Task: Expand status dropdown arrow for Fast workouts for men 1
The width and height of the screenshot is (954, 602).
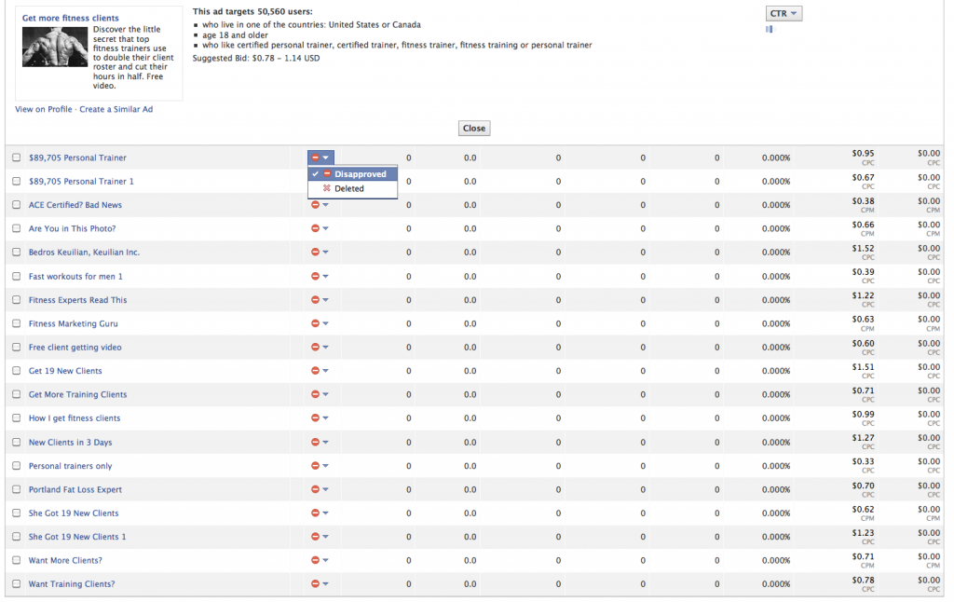Action: [325, 277]
